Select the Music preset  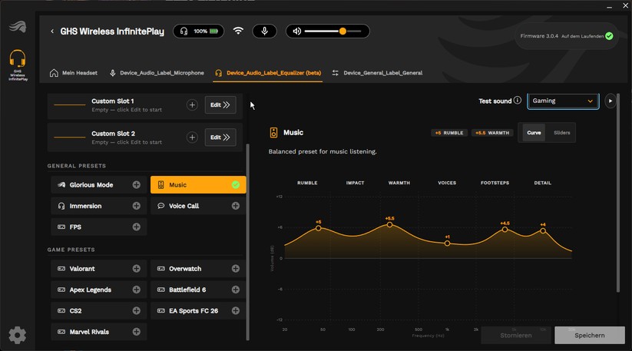click(x=198, y=185)
